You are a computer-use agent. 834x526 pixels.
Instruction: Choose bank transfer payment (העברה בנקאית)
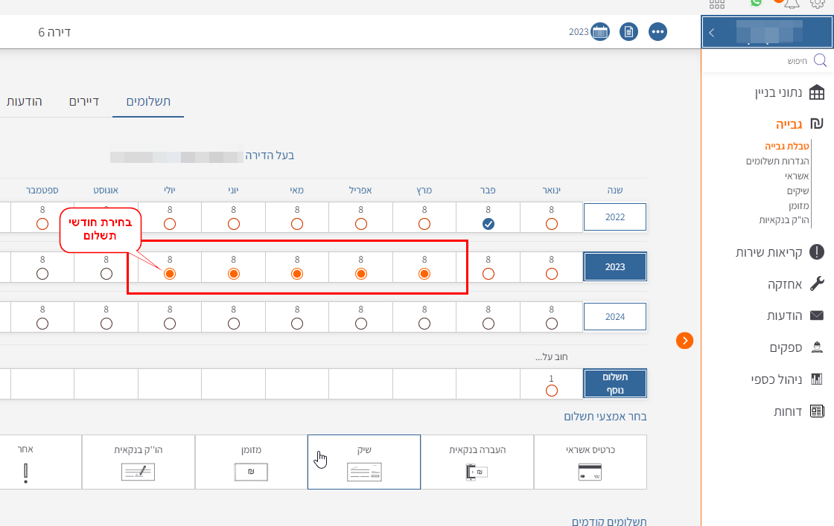tap(477, 462)
